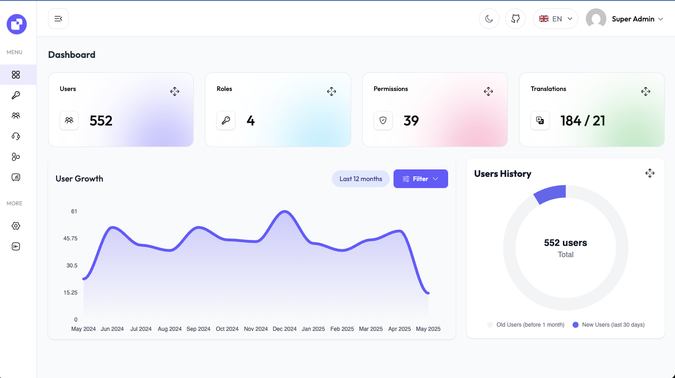Click the move handle on Users History
Viewport: 675px width, 378px height.
(650, 174)
